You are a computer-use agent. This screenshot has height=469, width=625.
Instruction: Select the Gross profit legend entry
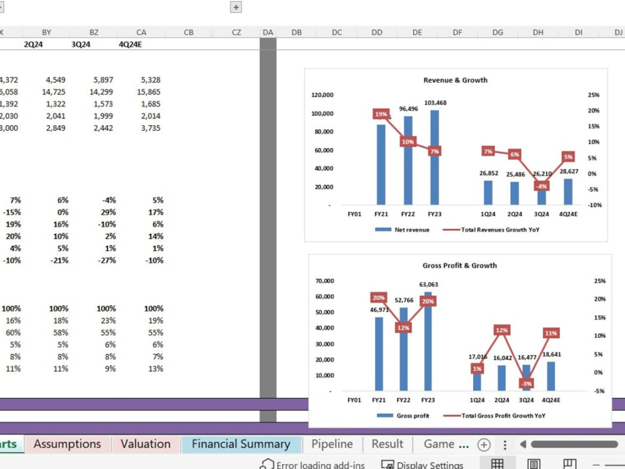(x=402, y=416)
